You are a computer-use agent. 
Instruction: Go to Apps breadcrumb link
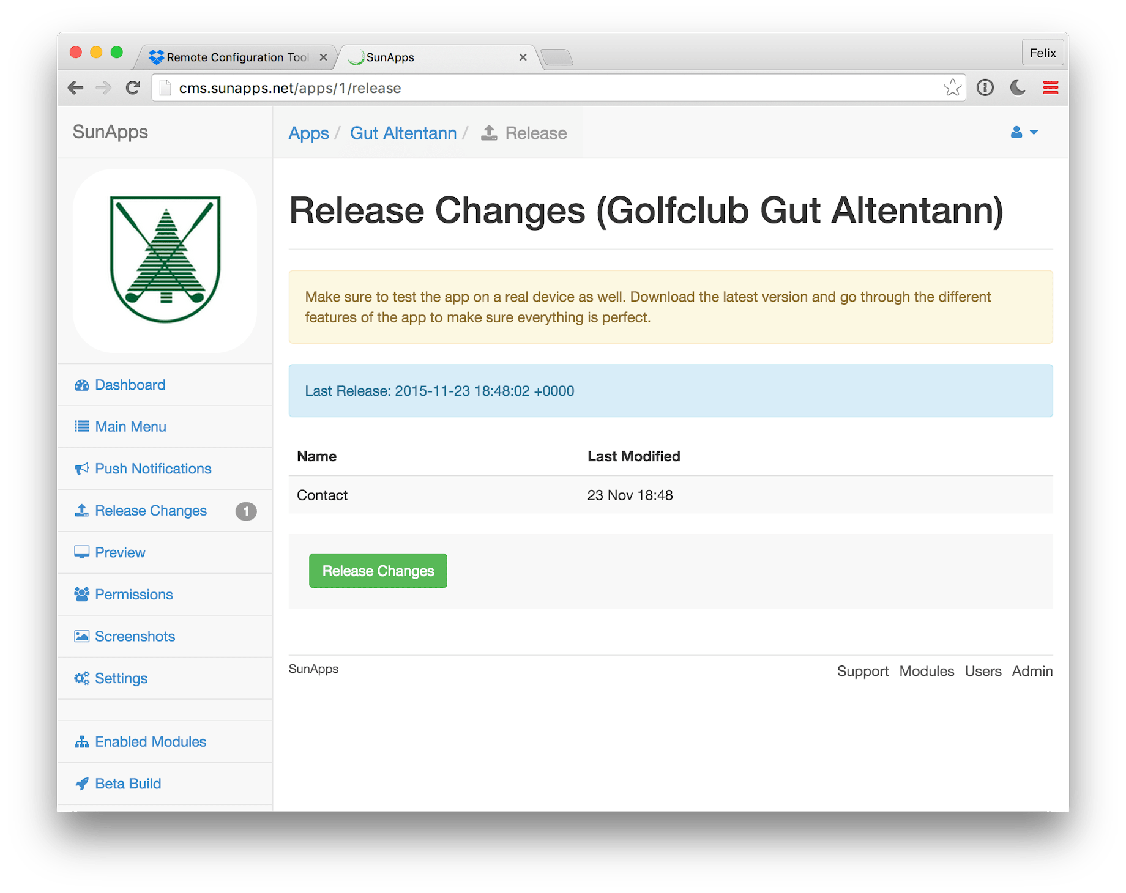(x=309, y=133)
